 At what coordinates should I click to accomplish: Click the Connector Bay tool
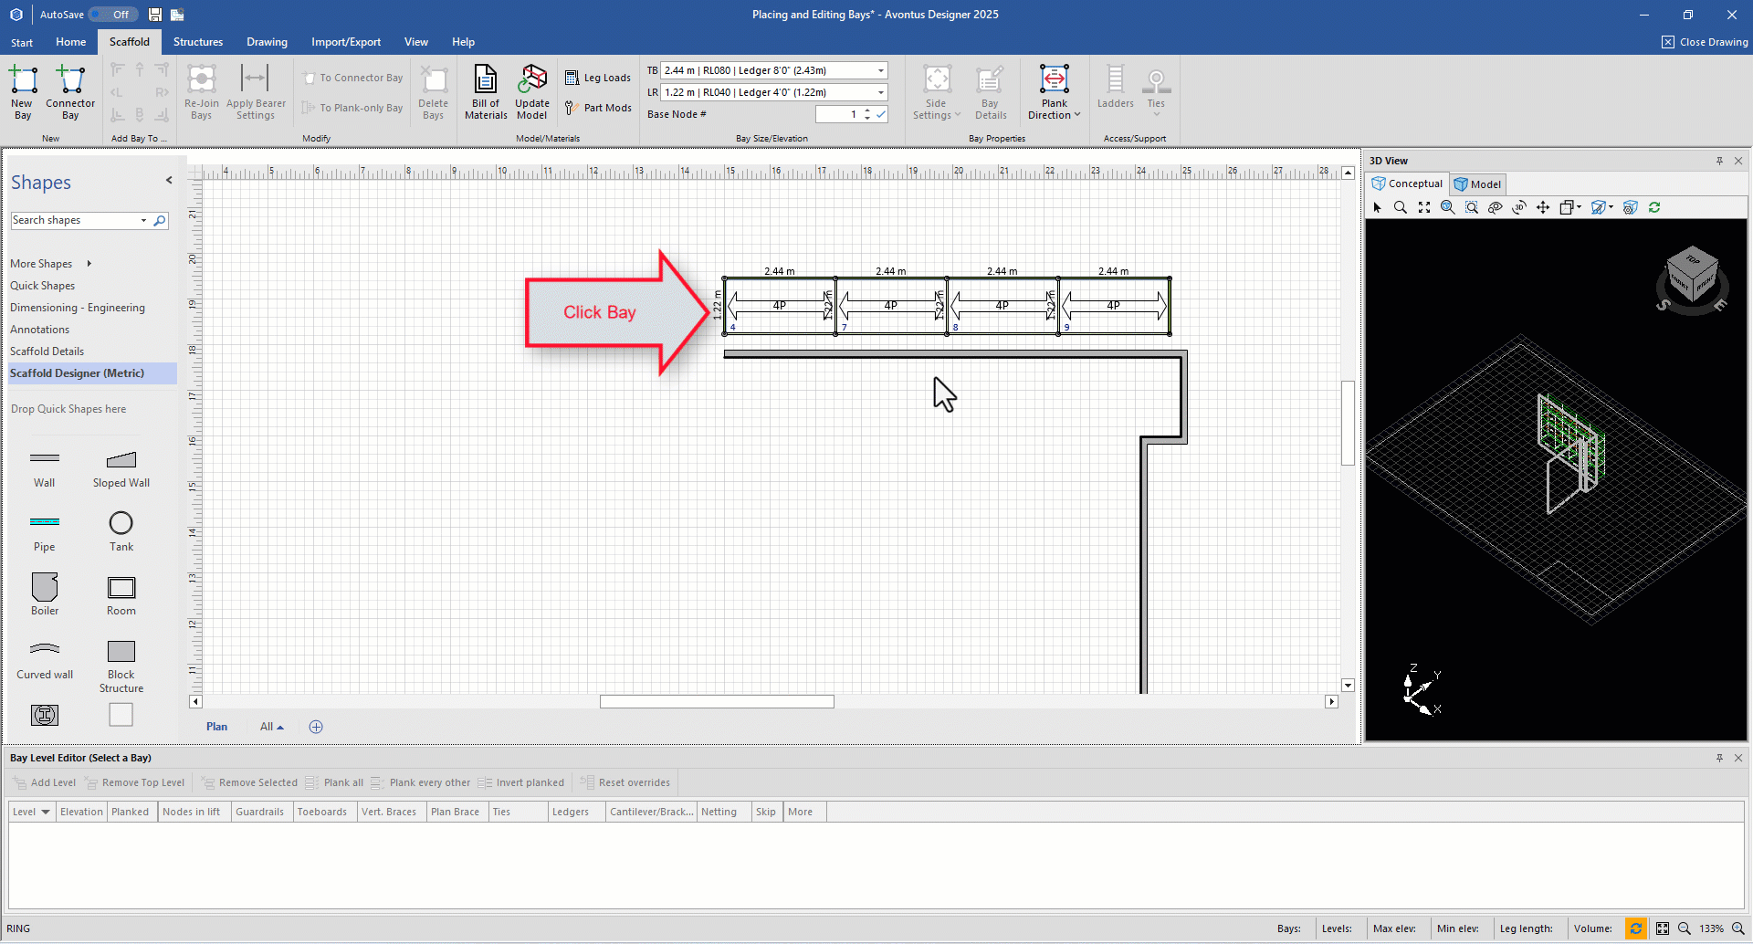click(70, 90)
